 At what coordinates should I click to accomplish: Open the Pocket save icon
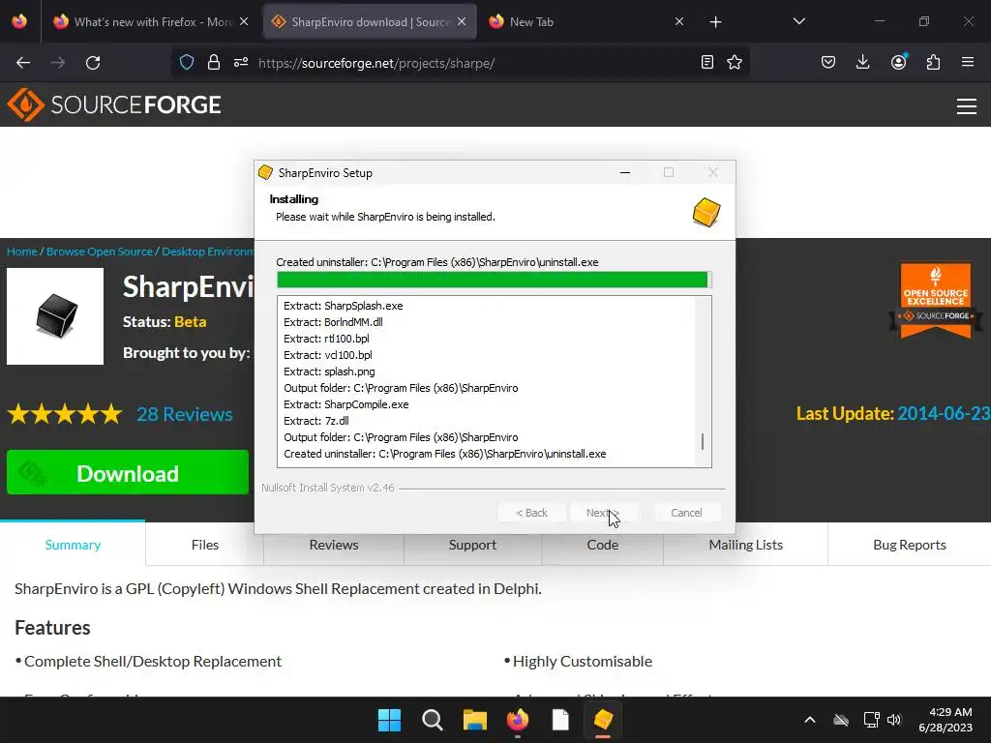pyautogui.click(x=828, y=62)
